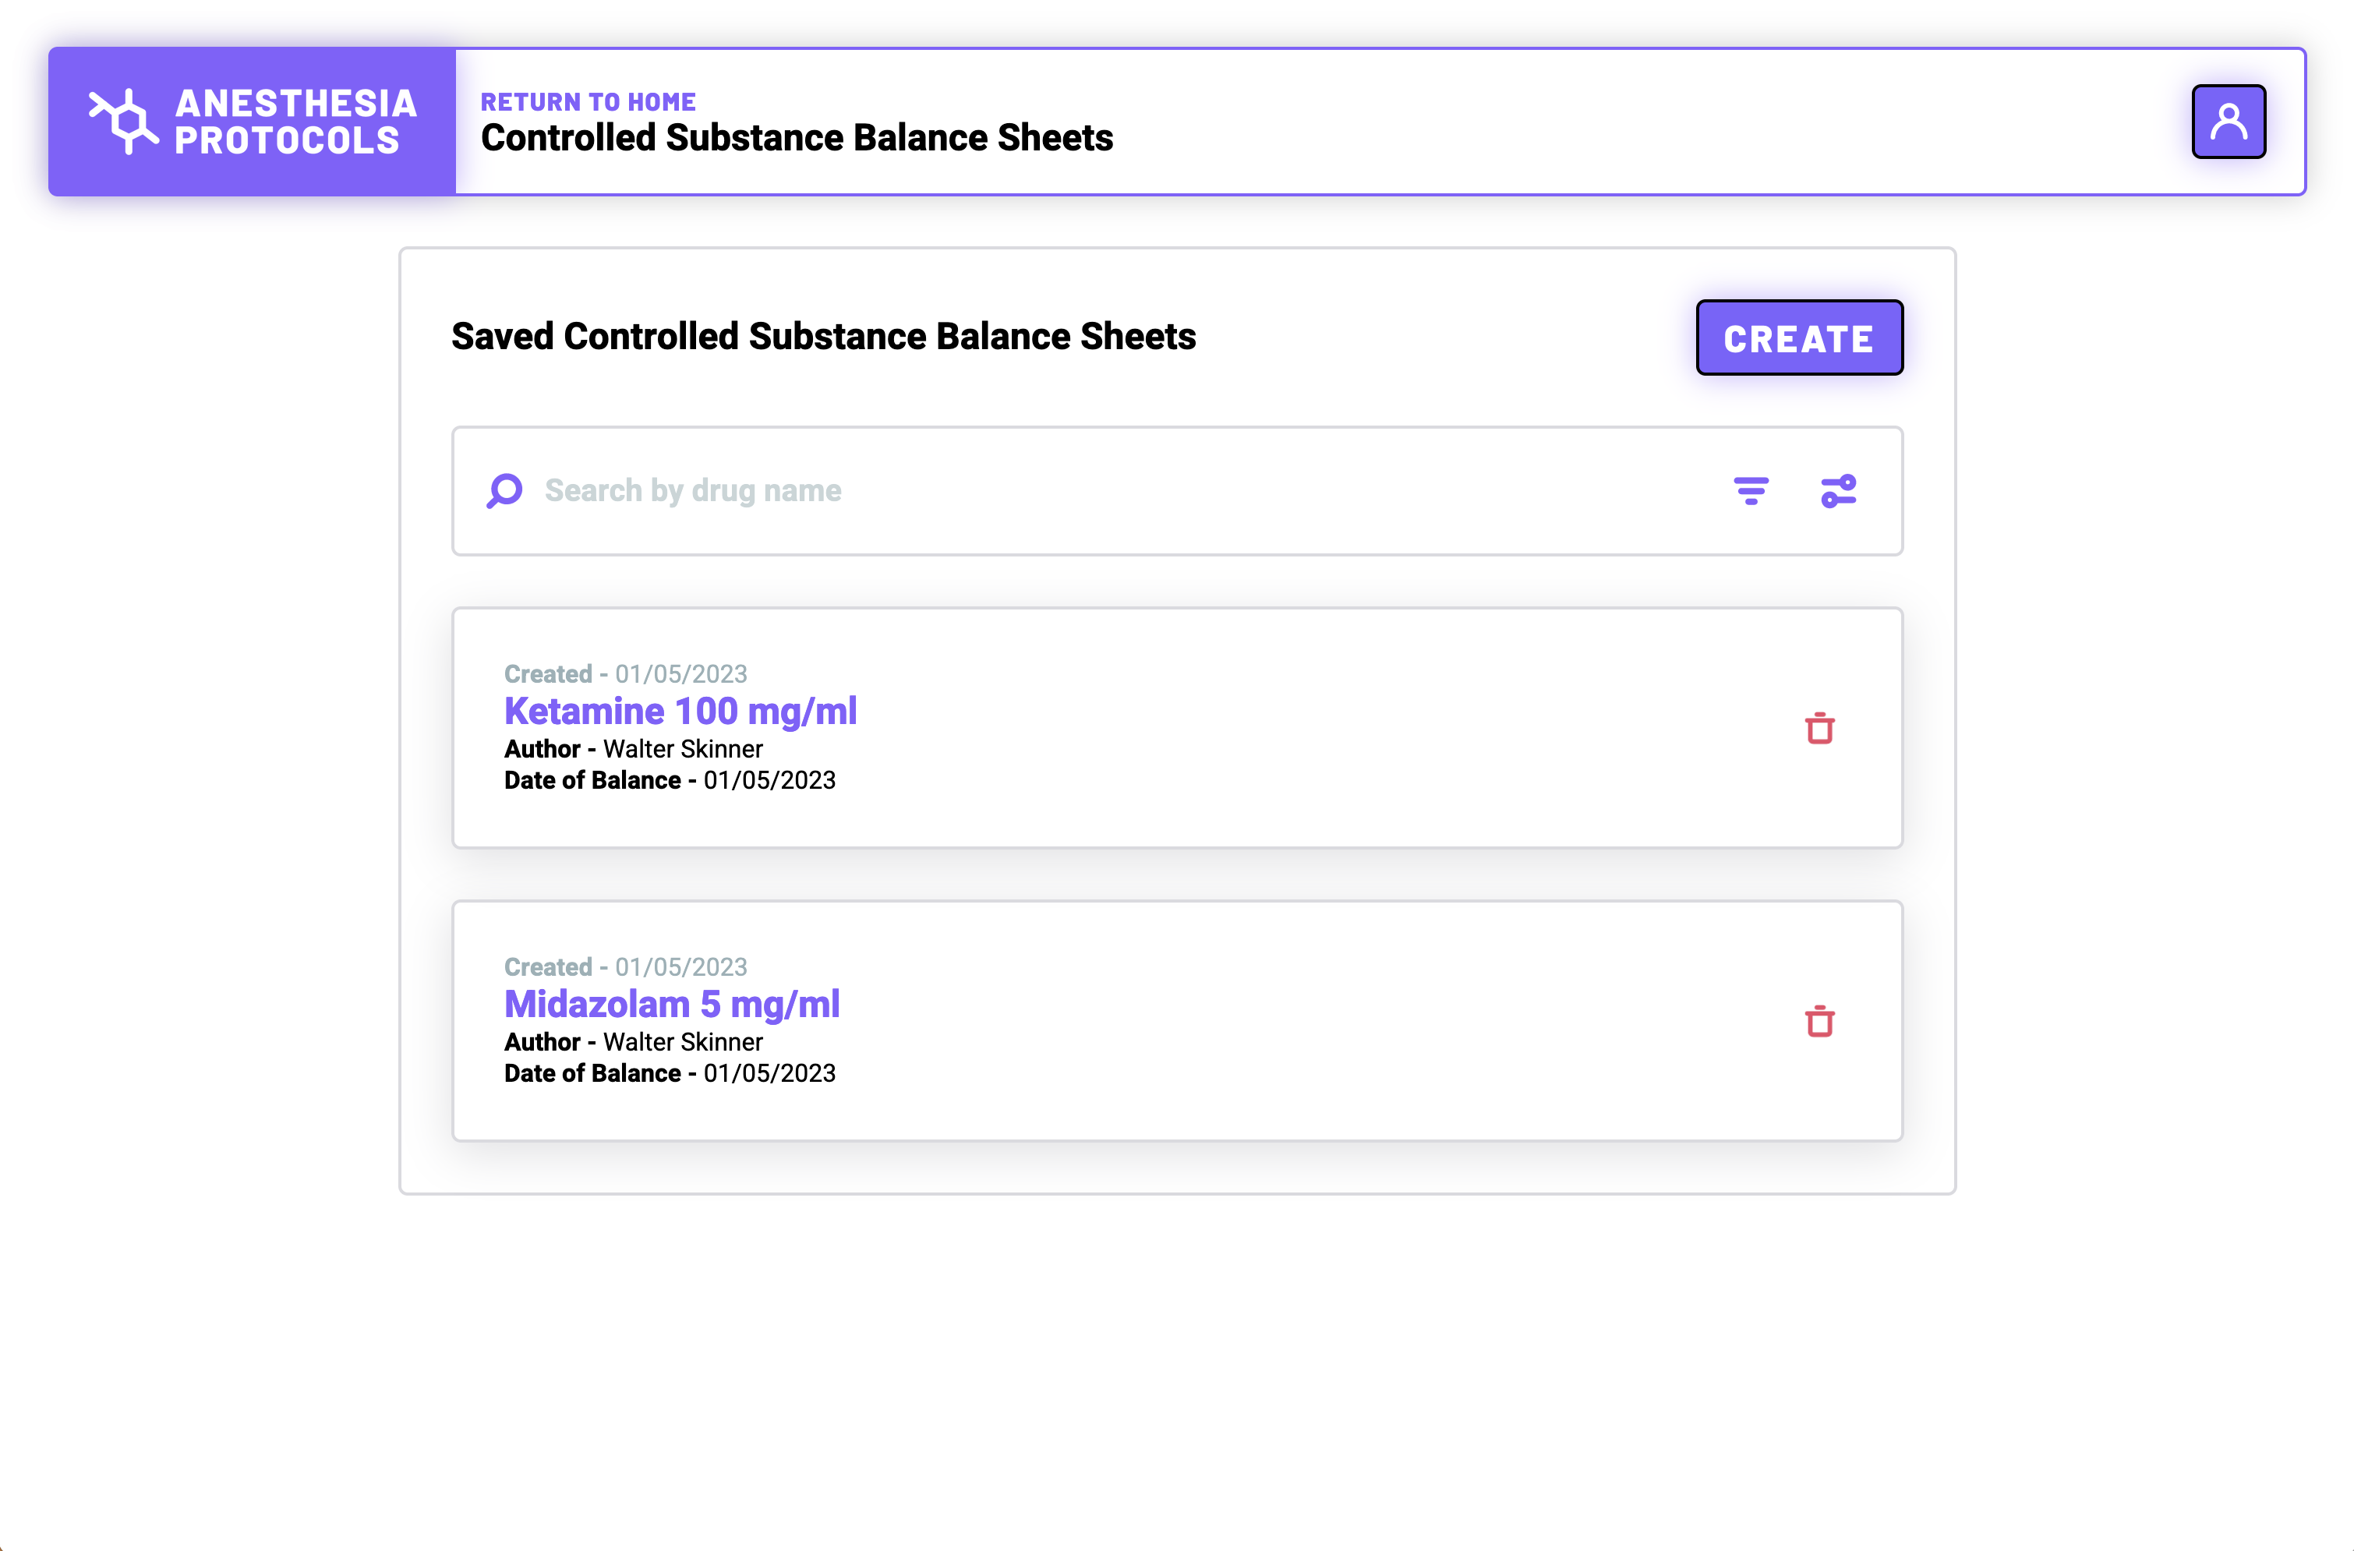Open the sort order icon

pos(1751,490)
